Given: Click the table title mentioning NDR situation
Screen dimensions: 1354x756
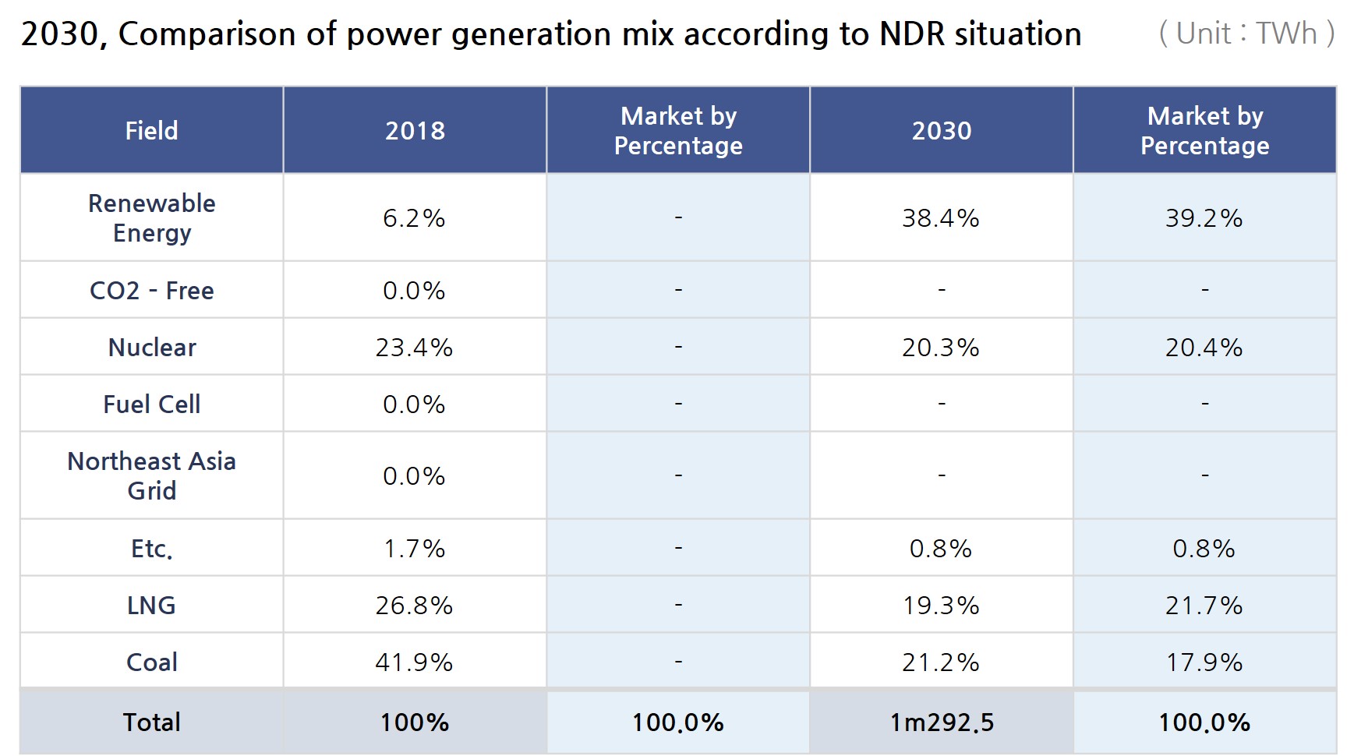Looking at the screenshot, I should 550,34.
